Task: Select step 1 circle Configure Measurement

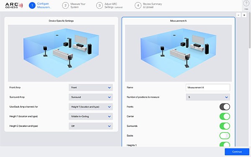Action: (x=32, y=5)
